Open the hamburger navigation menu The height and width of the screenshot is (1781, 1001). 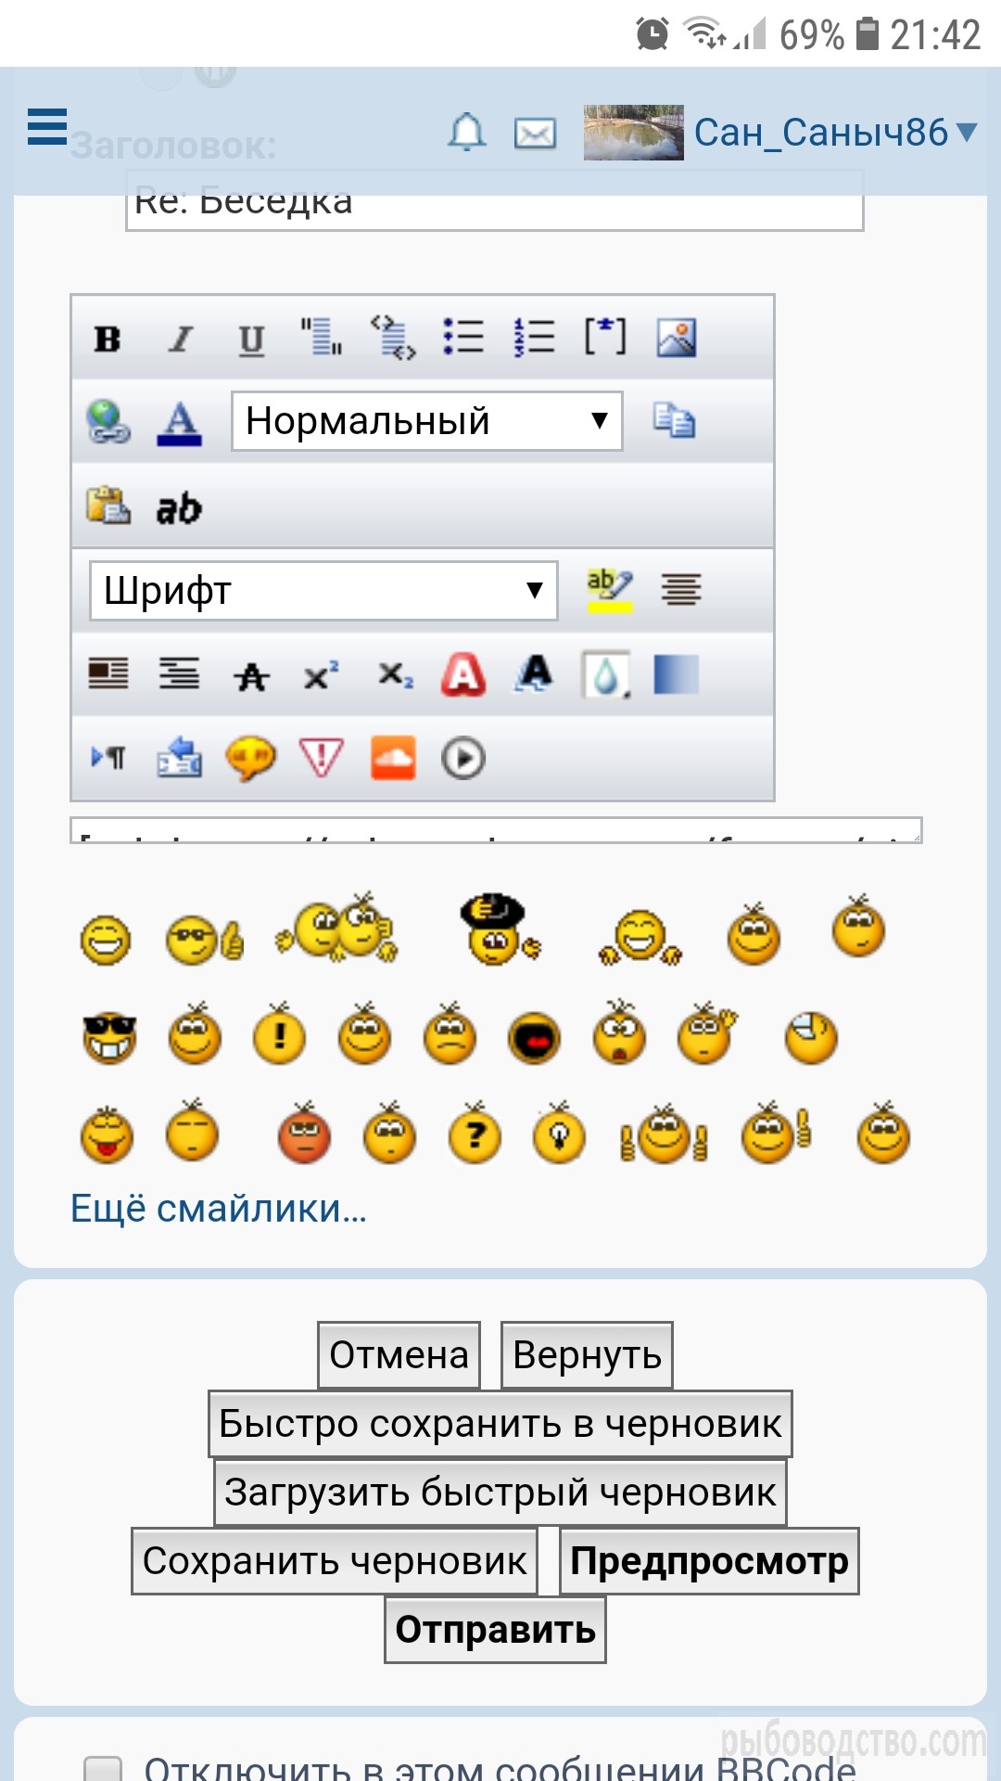47,127
